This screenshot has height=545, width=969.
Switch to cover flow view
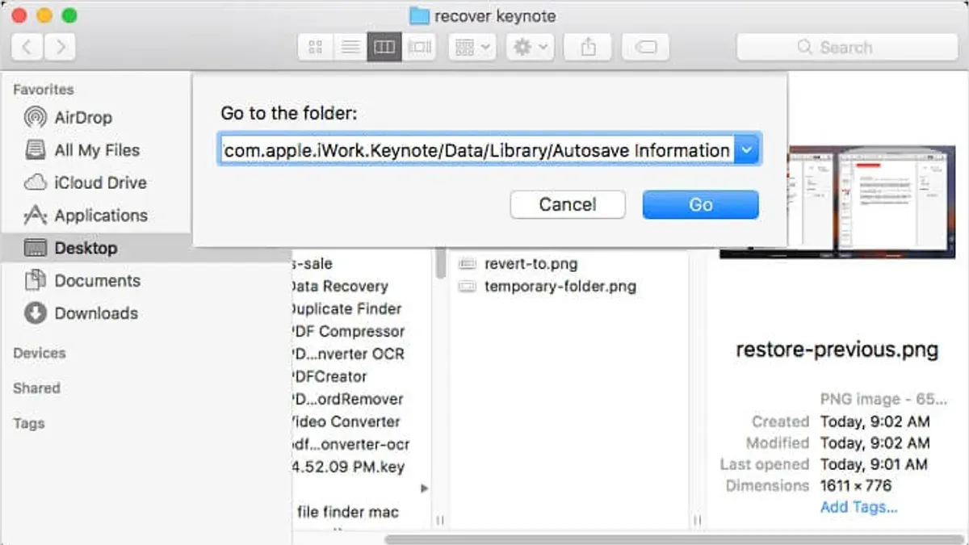tap(419, 47)
